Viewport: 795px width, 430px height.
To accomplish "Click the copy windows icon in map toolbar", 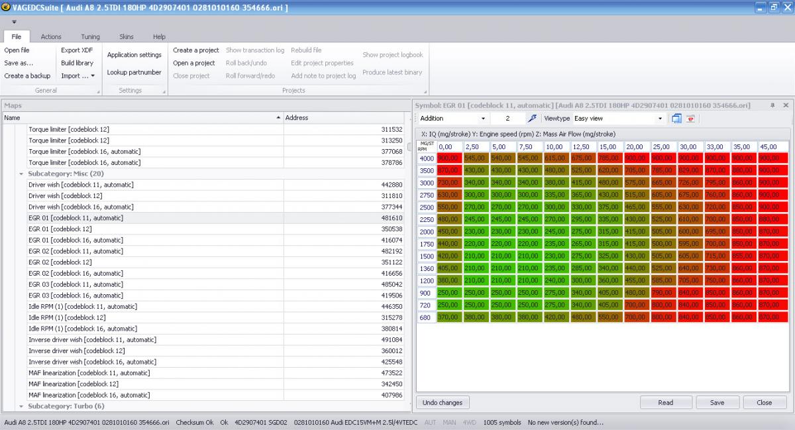I will [x=676, y=119].
